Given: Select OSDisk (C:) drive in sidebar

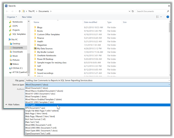Looking at the screenshot, I should [x=17, y=68].
